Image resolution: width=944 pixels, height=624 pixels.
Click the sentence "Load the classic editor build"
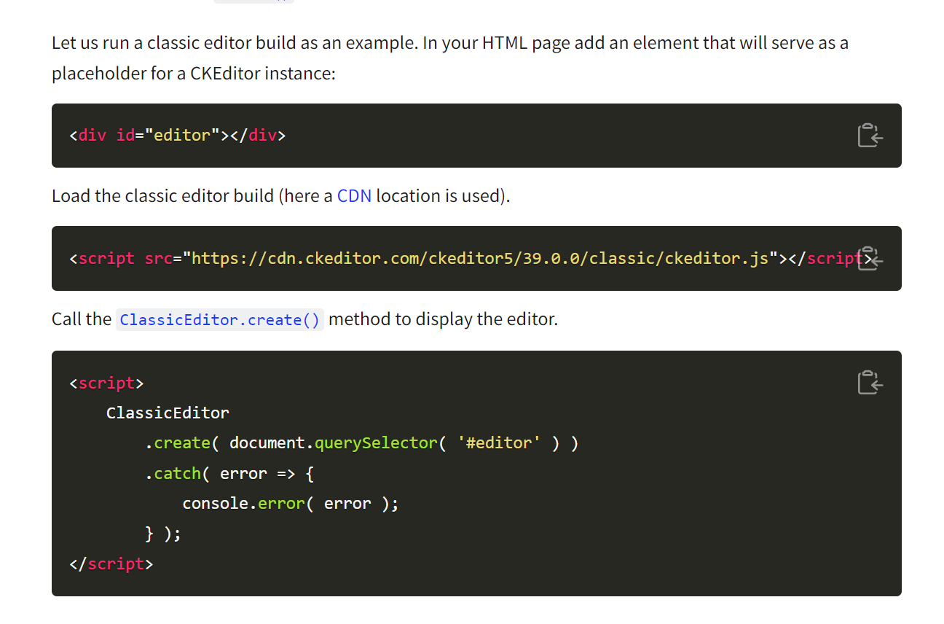[281, 196]
